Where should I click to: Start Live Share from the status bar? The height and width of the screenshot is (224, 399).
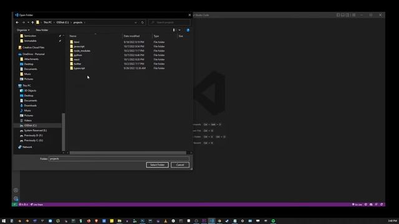37,205
